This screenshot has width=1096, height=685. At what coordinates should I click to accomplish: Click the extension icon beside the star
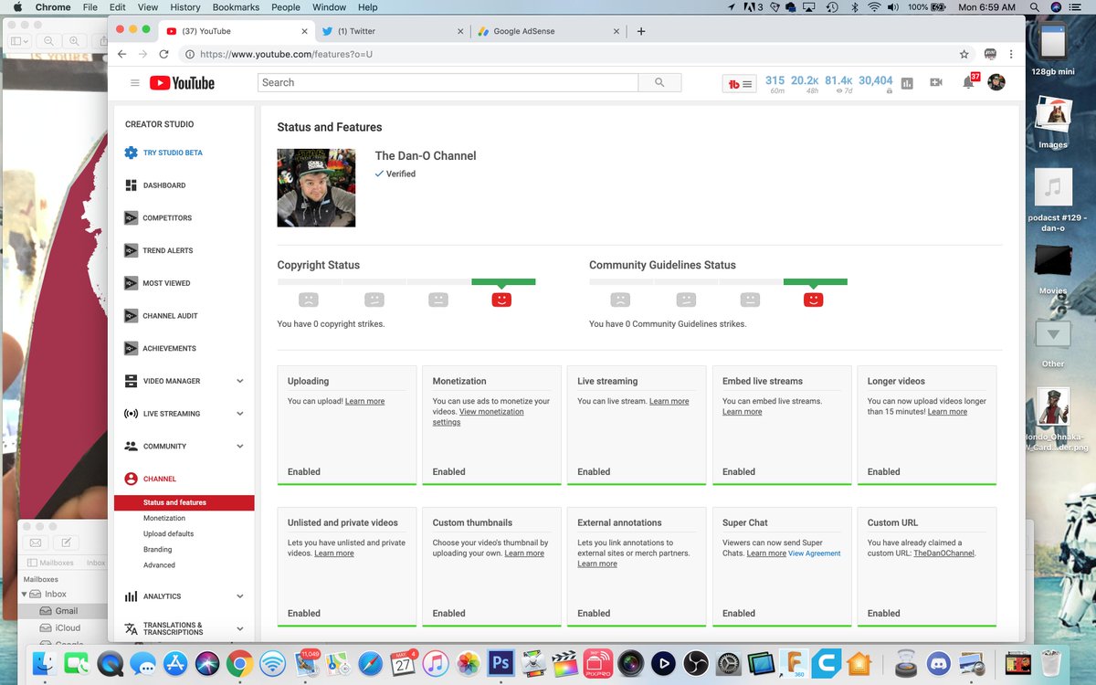(x=989, y=54)
